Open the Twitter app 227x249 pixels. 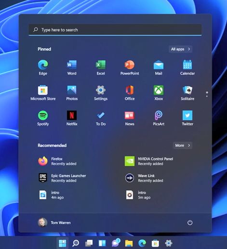[x=187, y=118]
